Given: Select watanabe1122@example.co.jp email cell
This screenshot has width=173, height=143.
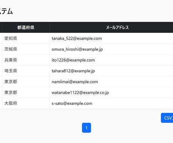Looking at the screenshot, I should coord(111,93).
